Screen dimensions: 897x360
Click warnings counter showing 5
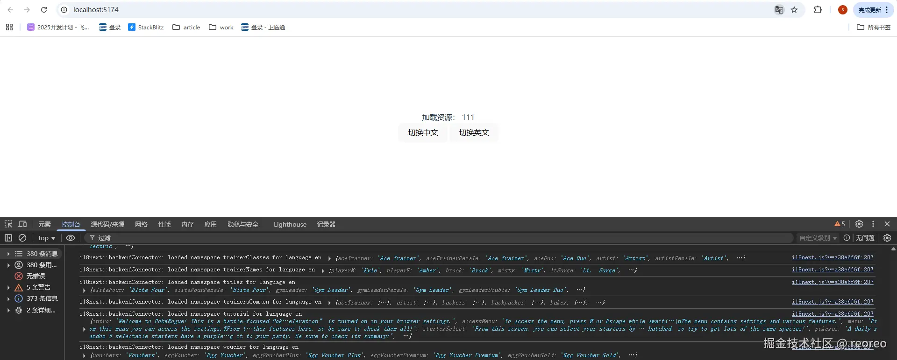point(840,224)
